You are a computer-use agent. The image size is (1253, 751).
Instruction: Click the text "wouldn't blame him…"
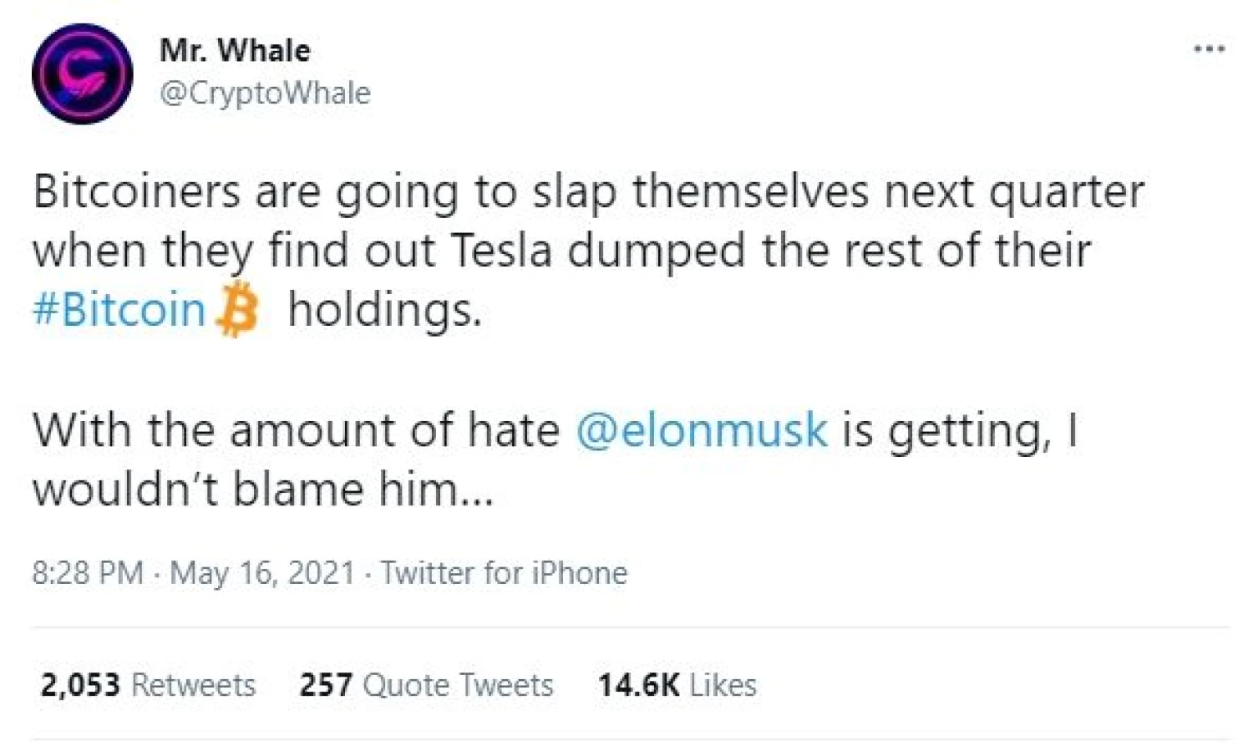click(263, 489)
